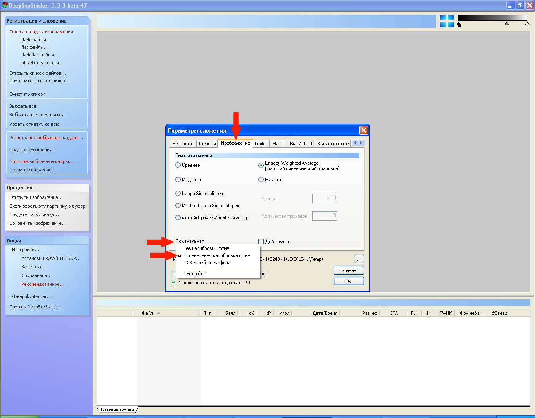535x418 pixels.
Task: Select Без калибровки фона menu entry
Action: pos(206,248)
